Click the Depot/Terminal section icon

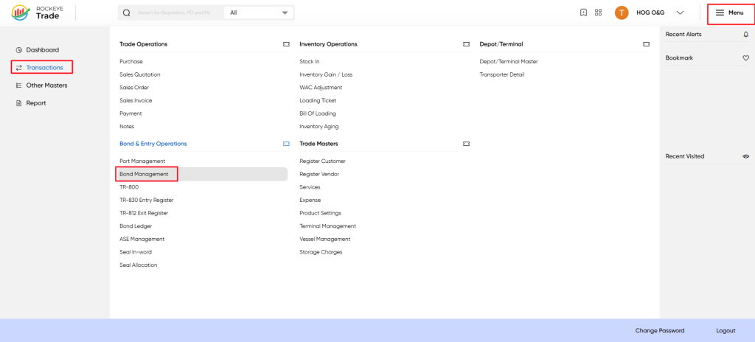[x=646, y=44]
